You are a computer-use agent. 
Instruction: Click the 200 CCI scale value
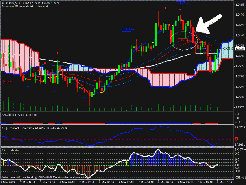point(237,153)
